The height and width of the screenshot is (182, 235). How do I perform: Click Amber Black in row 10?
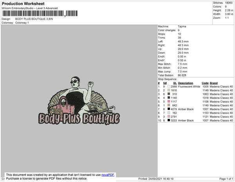pyautogui.click(x=186, y=120)
